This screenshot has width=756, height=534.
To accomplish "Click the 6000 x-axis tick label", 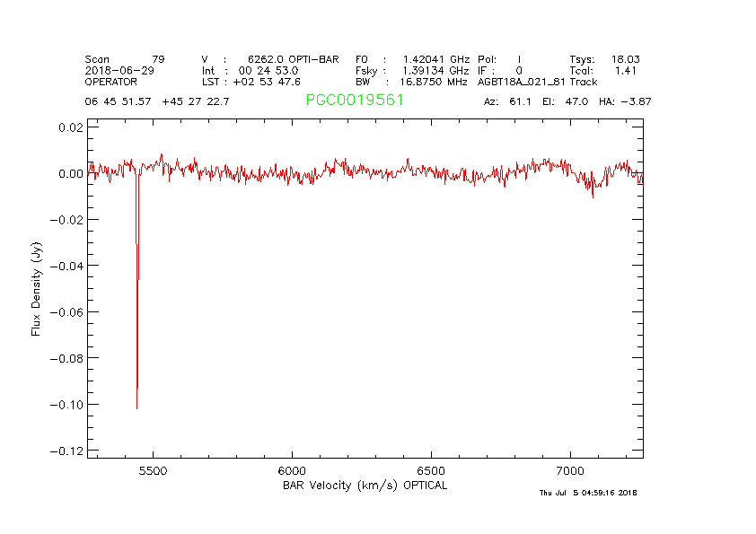I will click(x=293, y=470).
